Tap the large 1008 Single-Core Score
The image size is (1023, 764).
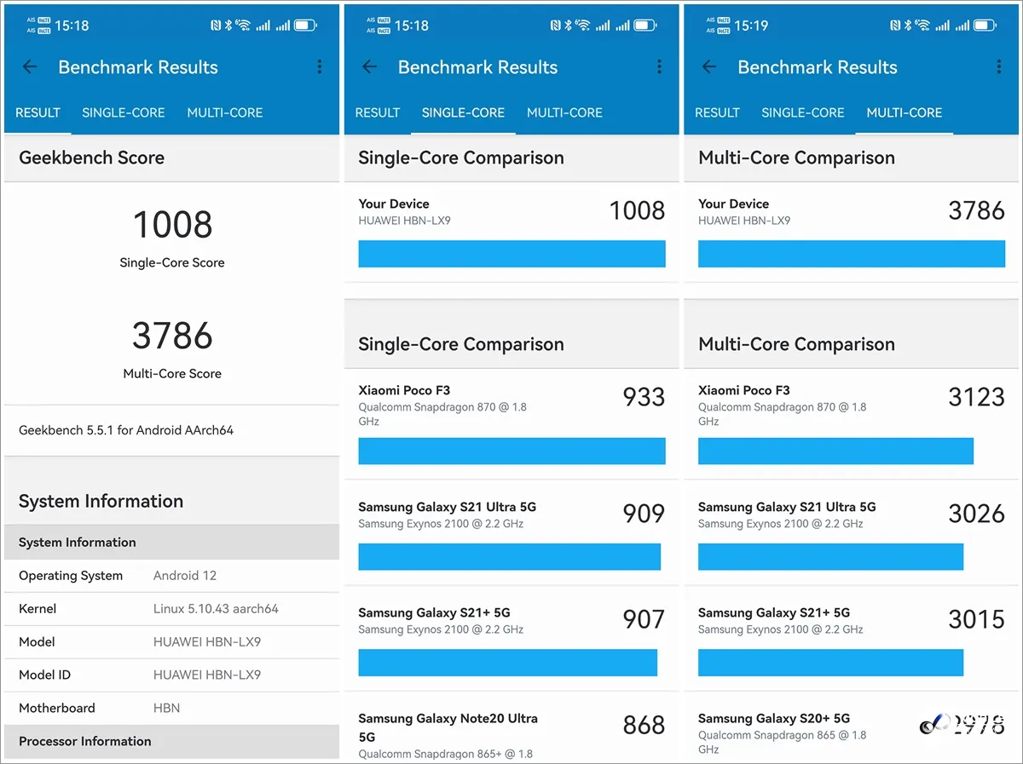coord(172,225)
